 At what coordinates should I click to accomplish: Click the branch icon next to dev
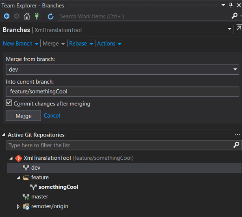26,168
